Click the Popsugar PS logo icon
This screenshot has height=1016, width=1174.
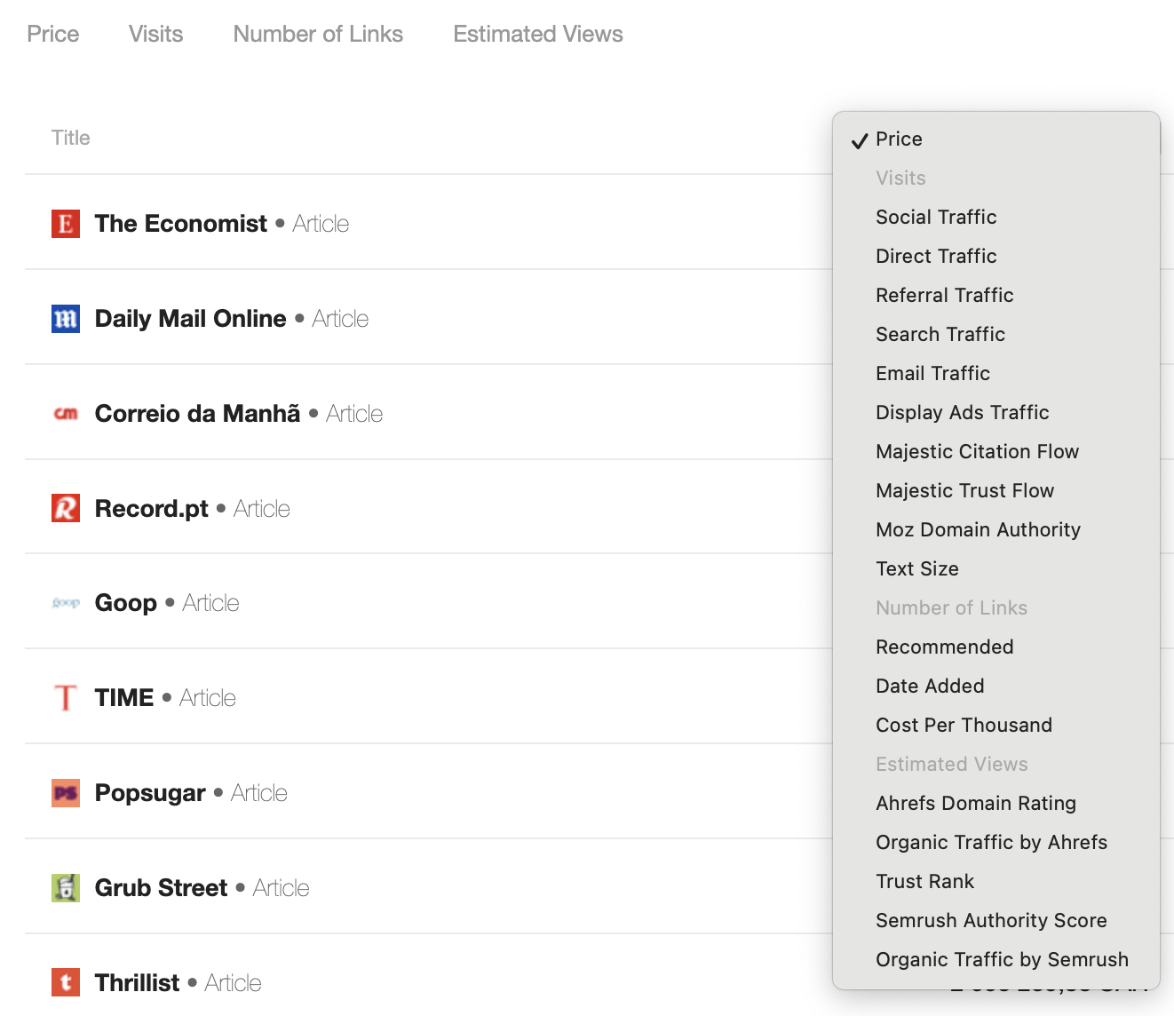tap(66, 793)
